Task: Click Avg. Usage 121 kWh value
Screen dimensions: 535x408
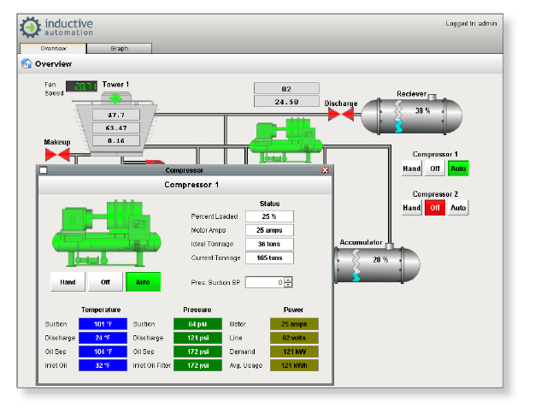Action: (294, 365)
